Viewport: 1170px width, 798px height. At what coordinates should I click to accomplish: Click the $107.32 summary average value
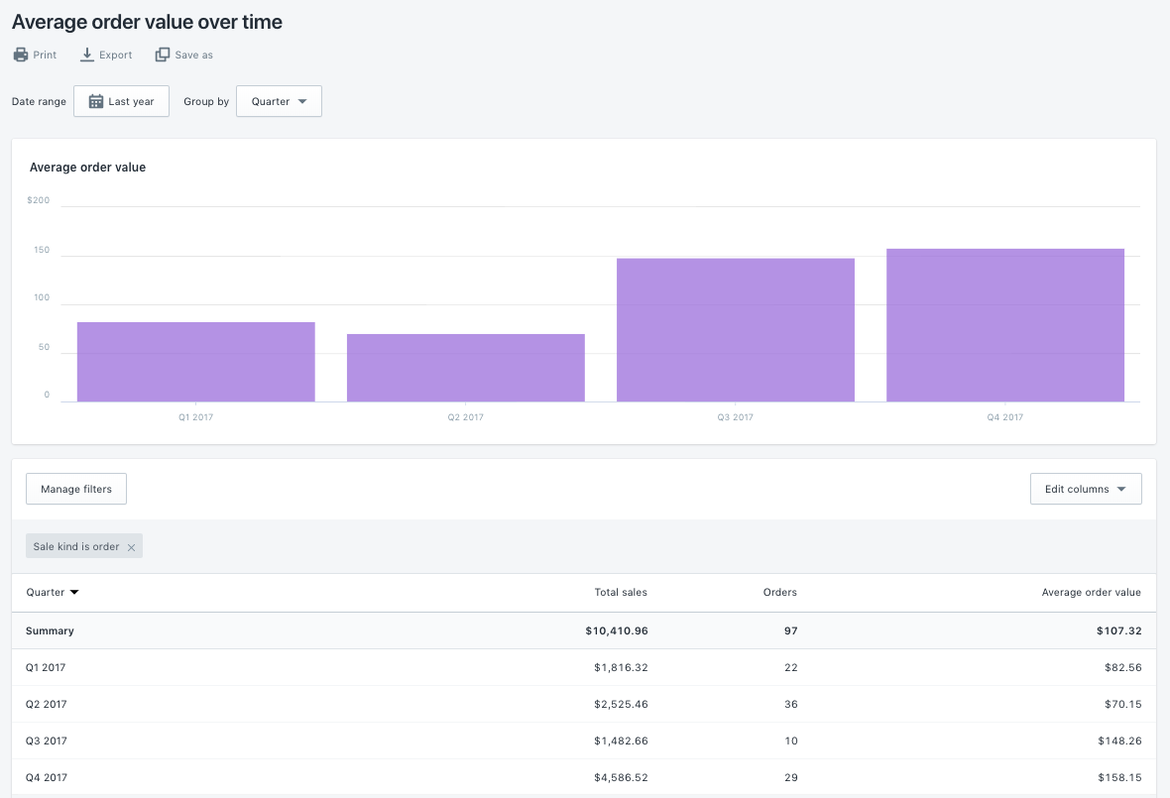1118,630
